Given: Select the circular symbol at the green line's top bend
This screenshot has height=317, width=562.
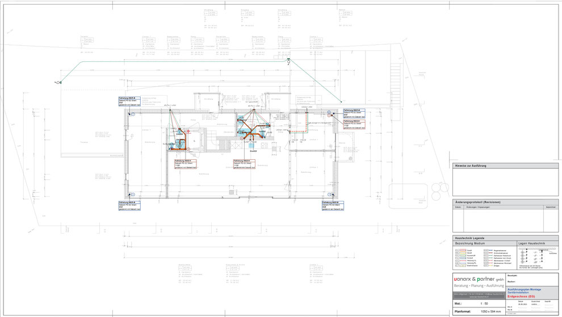Looking at the screenshot, I should pyautogui.click(x=288, y=62).
